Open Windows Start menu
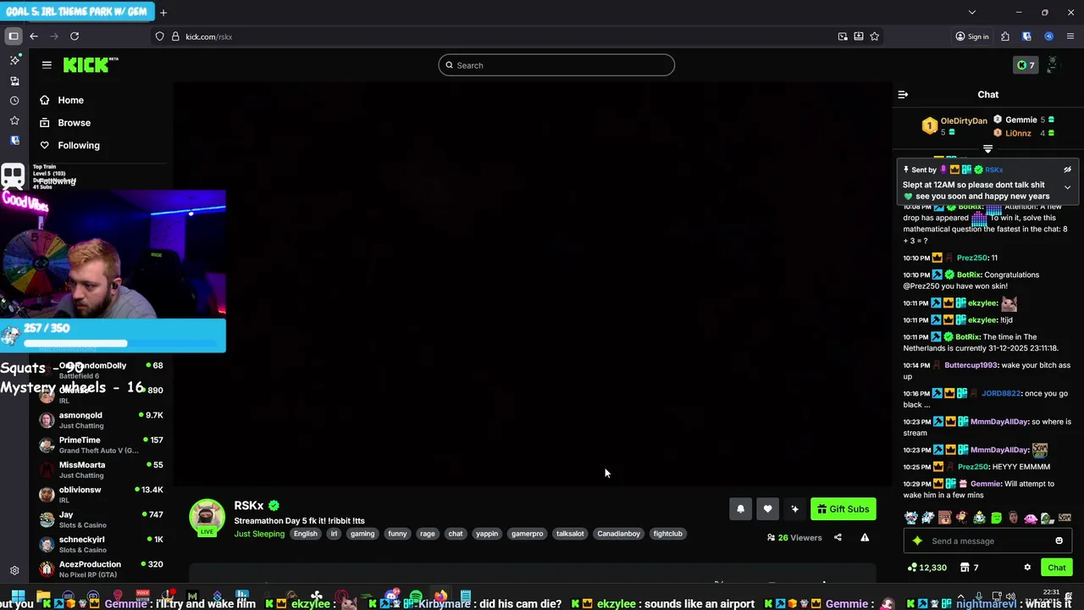Viewport: 1084px width, 610px height. click(18, 596)
